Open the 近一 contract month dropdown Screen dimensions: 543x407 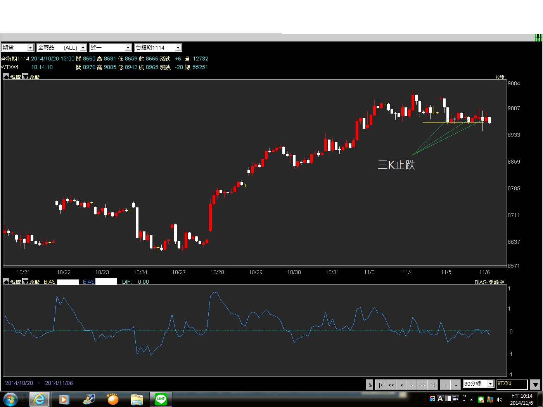click(x=111, y=48)
